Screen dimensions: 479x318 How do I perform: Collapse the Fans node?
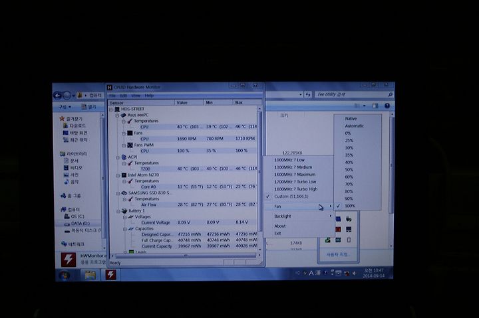click(x=124, y=133)
